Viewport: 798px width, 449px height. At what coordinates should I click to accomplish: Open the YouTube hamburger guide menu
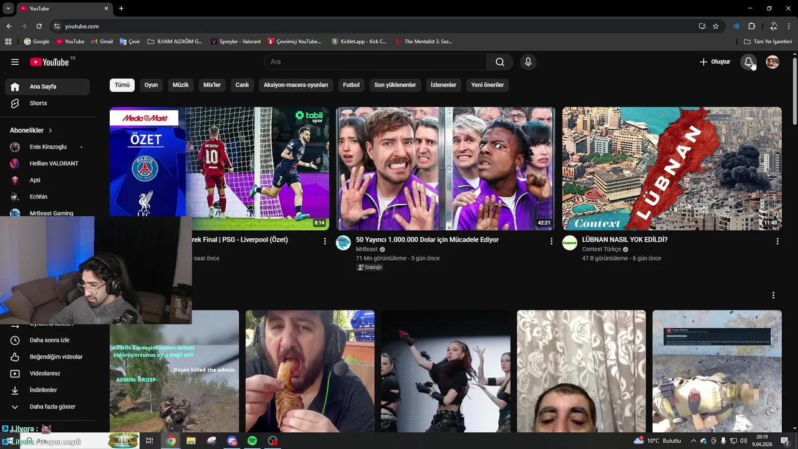tap(15, 62)
